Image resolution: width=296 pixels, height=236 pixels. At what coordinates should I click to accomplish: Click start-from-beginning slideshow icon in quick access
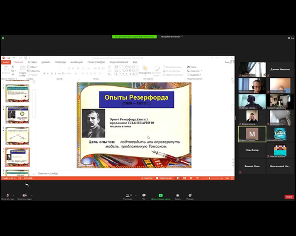[25, 58]
